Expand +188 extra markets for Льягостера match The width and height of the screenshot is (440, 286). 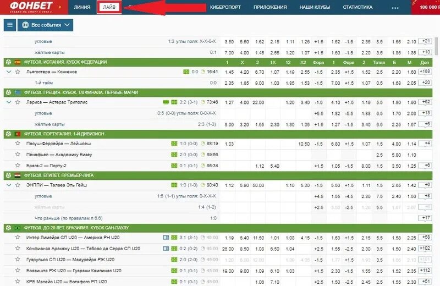[425, 71]
